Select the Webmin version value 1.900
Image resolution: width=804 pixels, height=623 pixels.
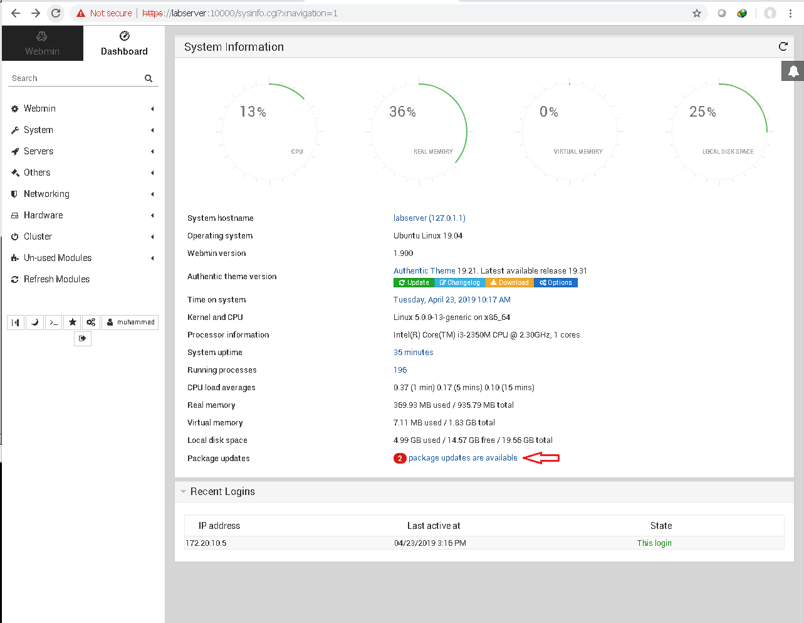404,253
